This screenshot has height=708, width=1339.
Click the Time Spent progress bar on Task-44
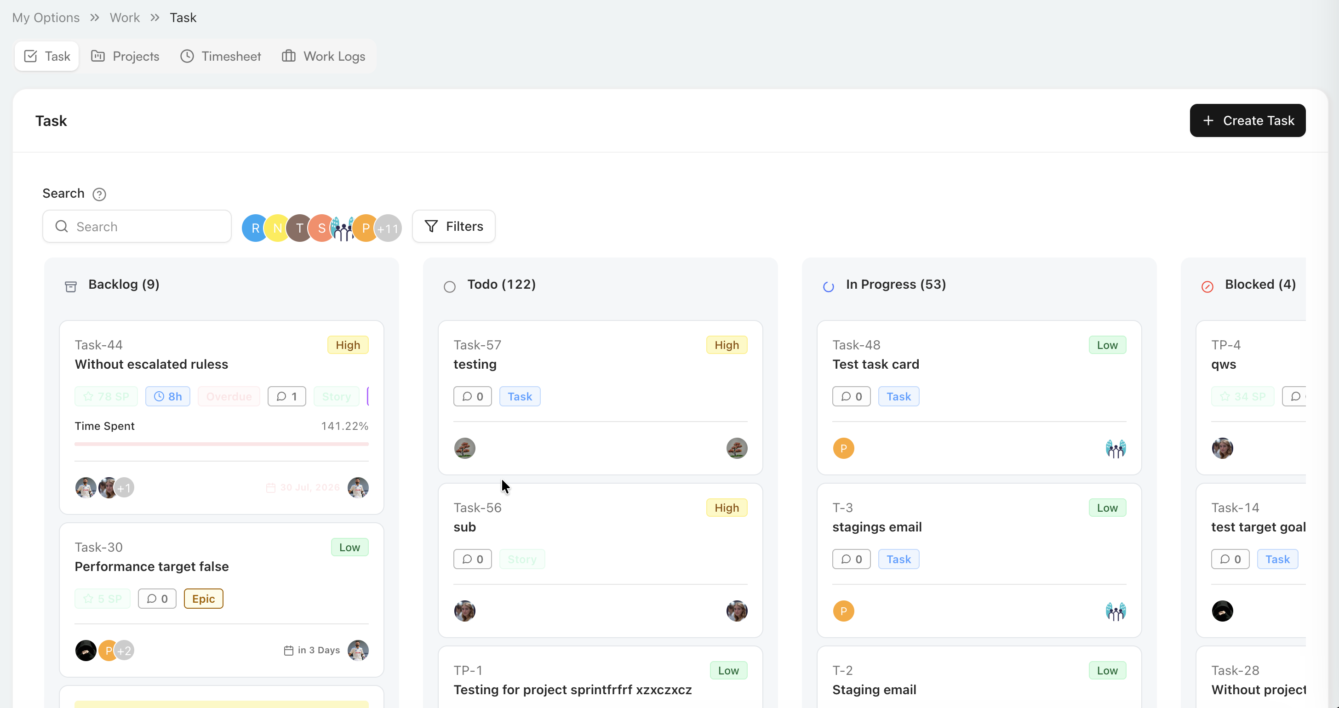(222, 444)
